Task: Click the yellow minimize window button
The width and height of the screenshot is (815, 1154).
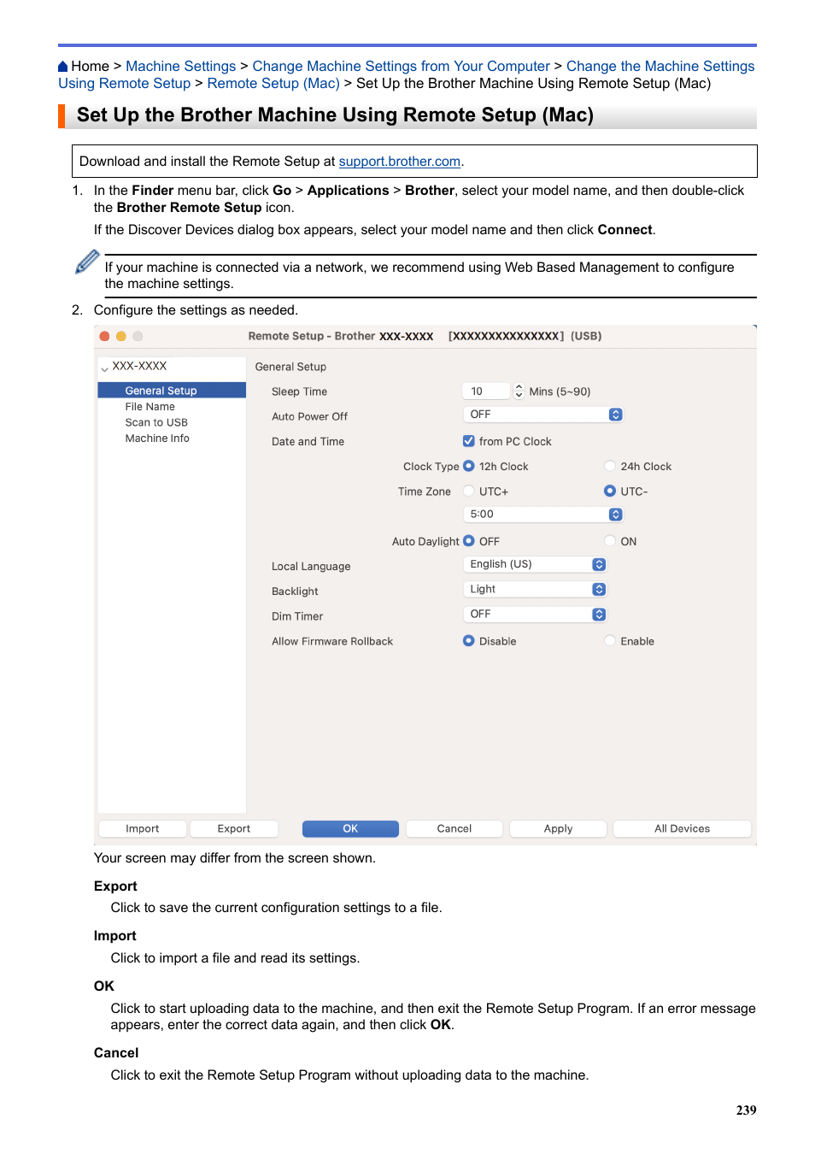Action: (x=121, y=337)
